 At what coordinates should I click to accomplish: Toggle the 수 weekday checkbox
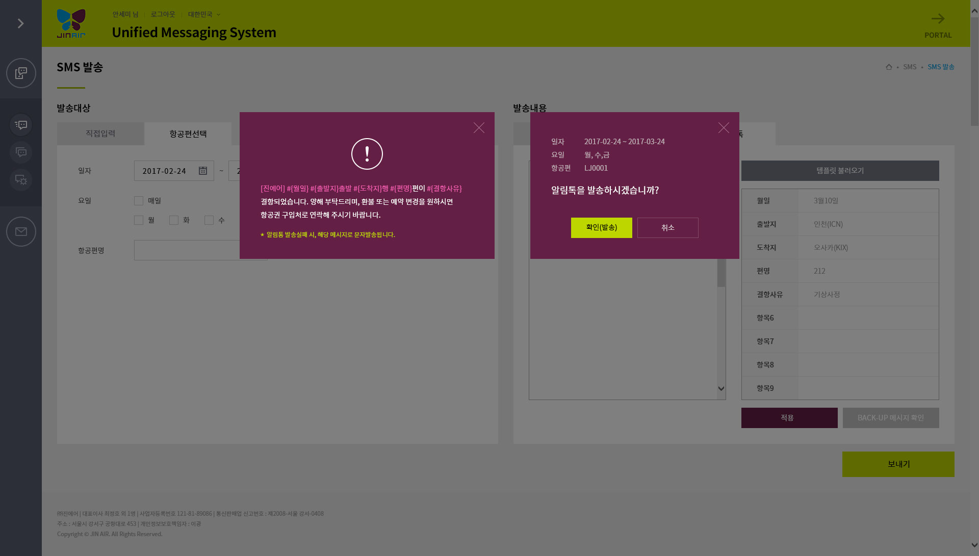[x=209, y=220]
